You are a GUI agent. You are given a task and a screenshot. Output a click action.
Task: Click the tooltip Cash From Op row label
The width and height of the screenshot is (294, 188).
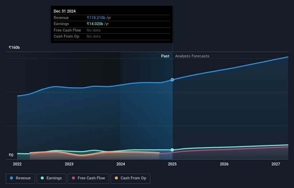tap(66, 37)
